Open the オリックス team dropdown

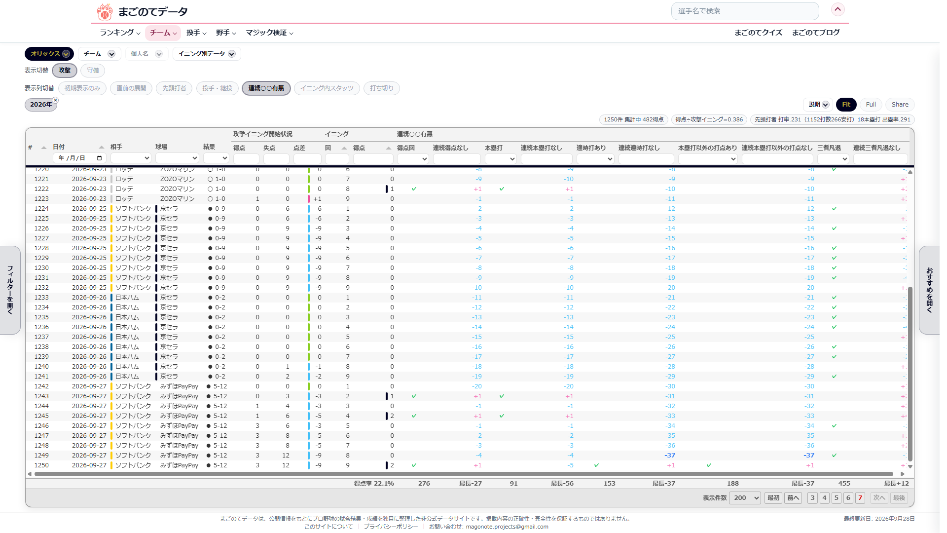pyautogui.click(x=49, y=54)
